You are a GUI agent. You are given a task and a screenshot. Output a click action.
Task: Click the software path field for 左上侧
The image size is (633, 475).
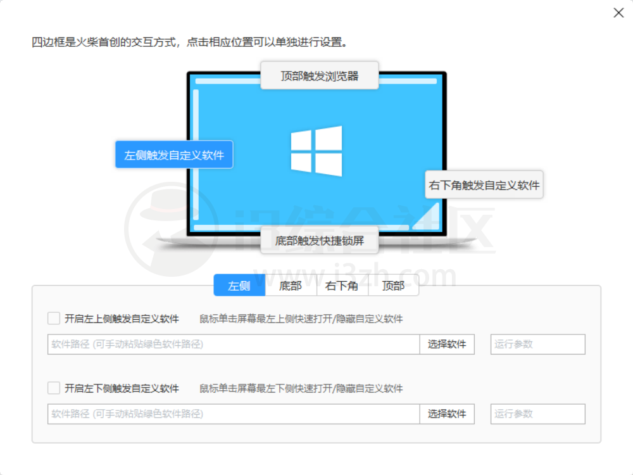click(234, 344)
